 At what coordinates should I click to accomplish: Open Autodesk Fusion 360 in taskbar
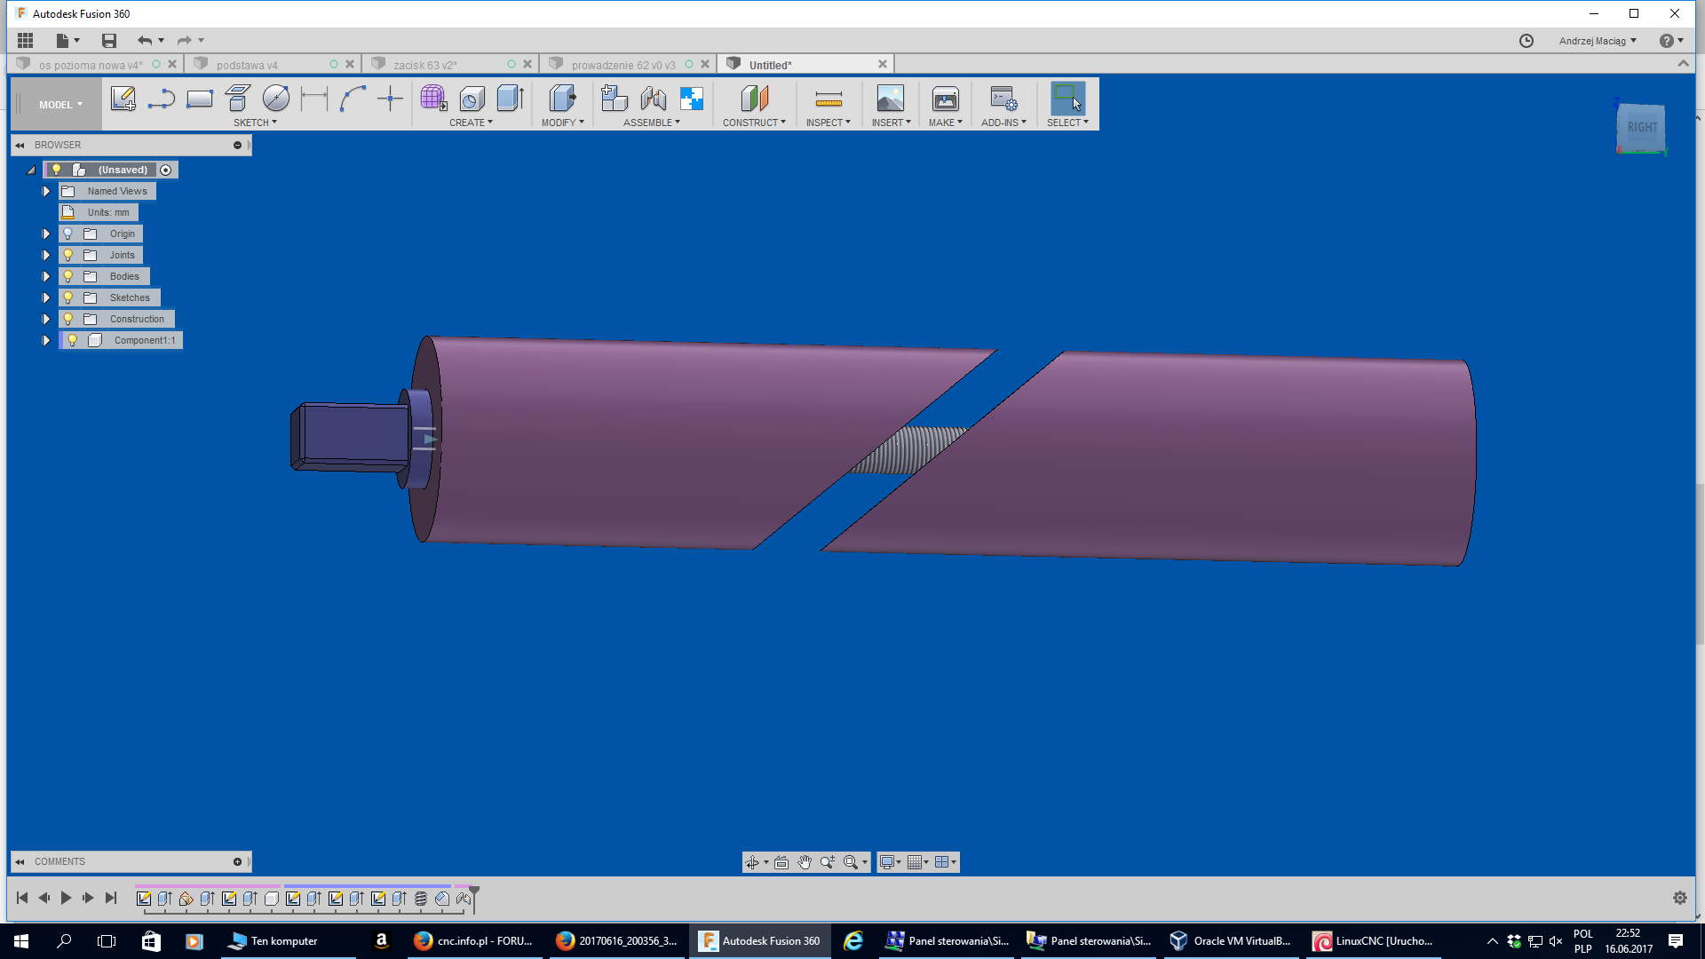[x=760, y=941]
